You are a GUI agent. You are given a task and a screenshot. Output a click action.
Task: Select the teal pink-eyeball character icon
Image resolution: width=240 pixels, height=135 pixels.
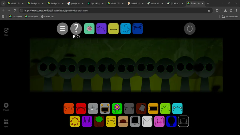coord(89,29)
